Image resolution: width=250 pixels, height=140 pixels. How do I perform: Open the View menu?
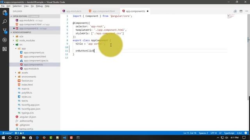(x=26, y=6)
